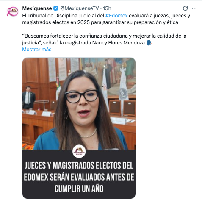Visit the @MexiquenseTV handle

[80, 8]
